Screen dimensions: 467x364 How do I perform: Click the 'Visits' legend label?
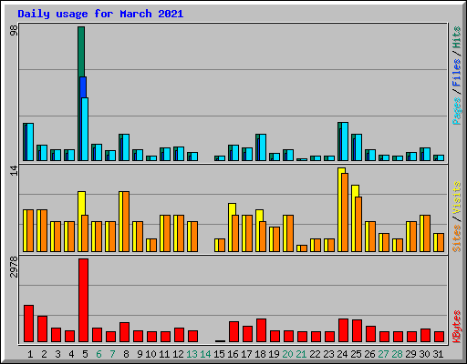[457, 198]
